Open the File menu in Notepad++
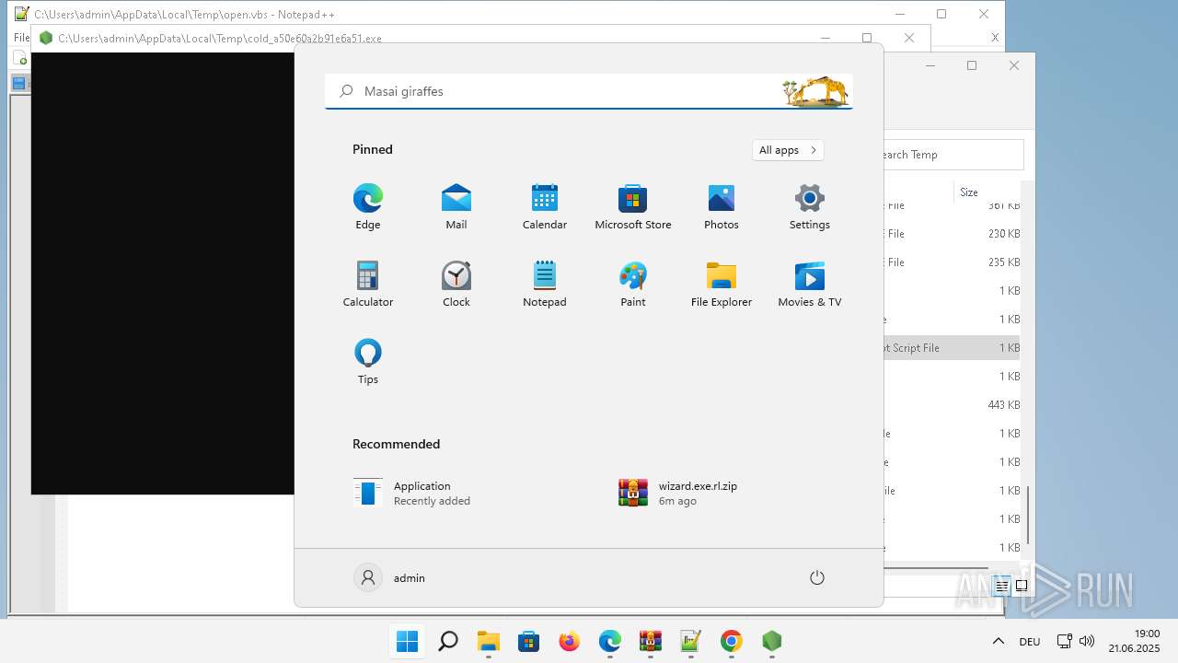 21,38
